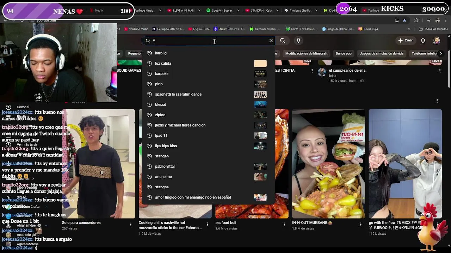Clear the YouTube search box with X
451x253 pixels.
click(271, 41)
